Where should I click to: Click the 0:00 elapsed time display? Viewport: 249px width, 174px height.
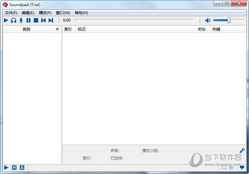(x=67, y=20)
